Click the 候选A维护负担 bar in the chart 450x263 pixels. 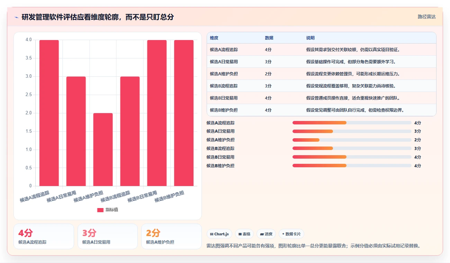pos(103,150)
